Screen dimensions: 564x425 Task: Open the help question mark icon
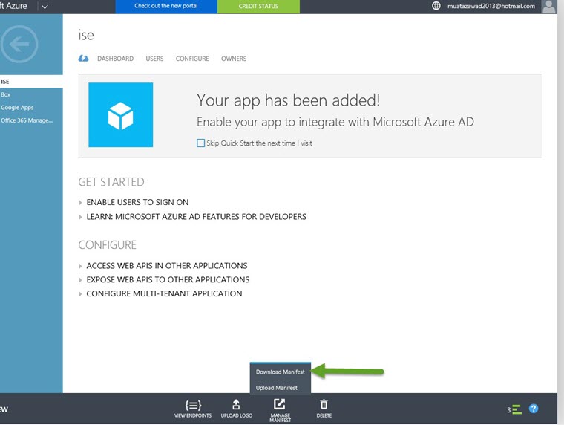pos(534,409)
